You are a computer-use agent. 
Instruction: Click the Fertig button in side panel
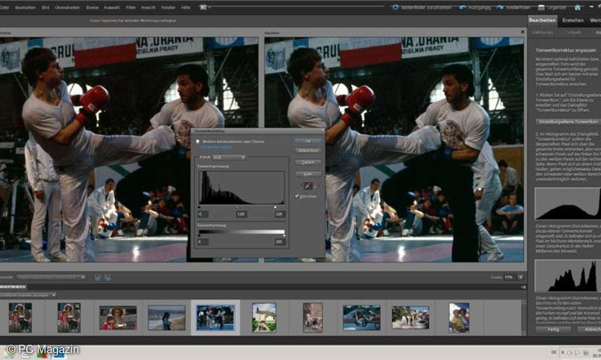(553, 329)
